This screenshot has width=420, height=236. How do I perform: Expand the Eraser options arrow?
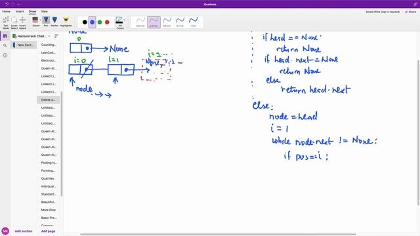coord(41,20)
